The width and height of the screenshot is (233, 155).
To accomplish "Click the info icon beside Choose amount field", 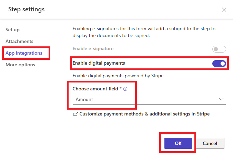I will click(125, 89).
